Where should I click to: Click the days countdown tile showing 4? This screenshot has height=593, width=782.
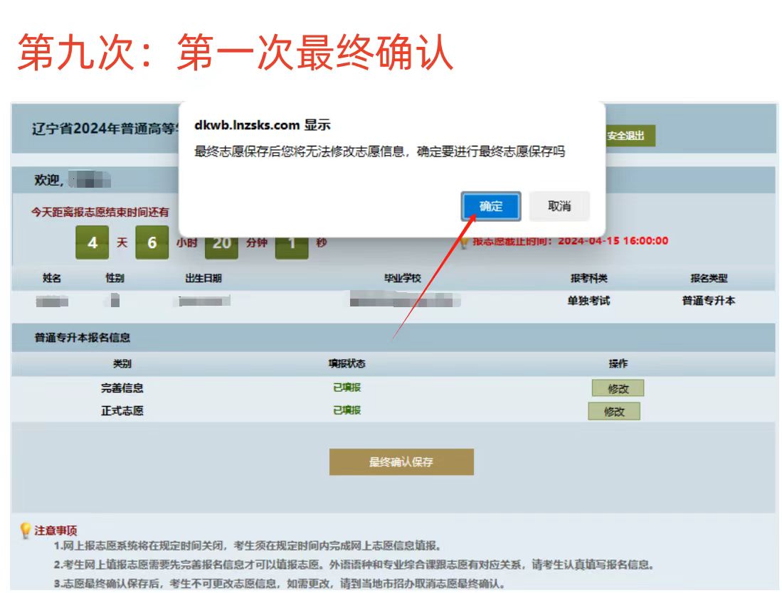92,243
